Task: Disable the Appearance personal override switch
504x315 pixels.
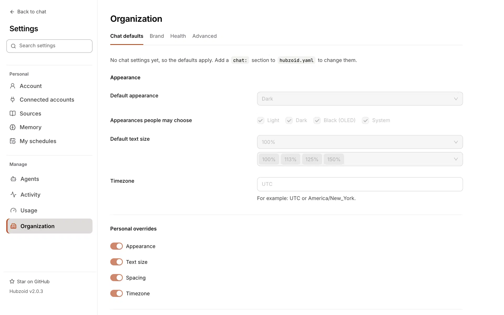Action: tap(117, 246)
